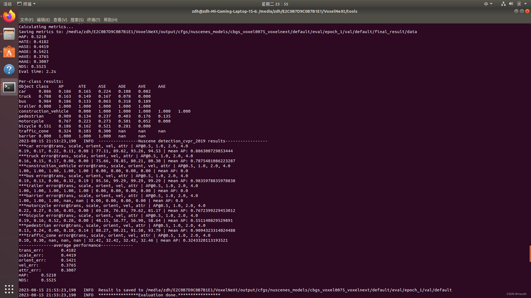Open the network status icon

[x=503, y=4]
